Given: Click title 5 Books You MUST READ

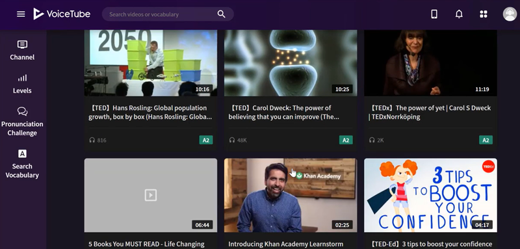Looking at the screenshot, I should [x=146, y=244].
